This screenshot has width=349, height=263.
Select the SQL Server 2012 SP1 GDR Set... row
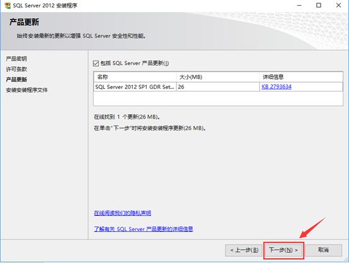click(x=218, y=86)
